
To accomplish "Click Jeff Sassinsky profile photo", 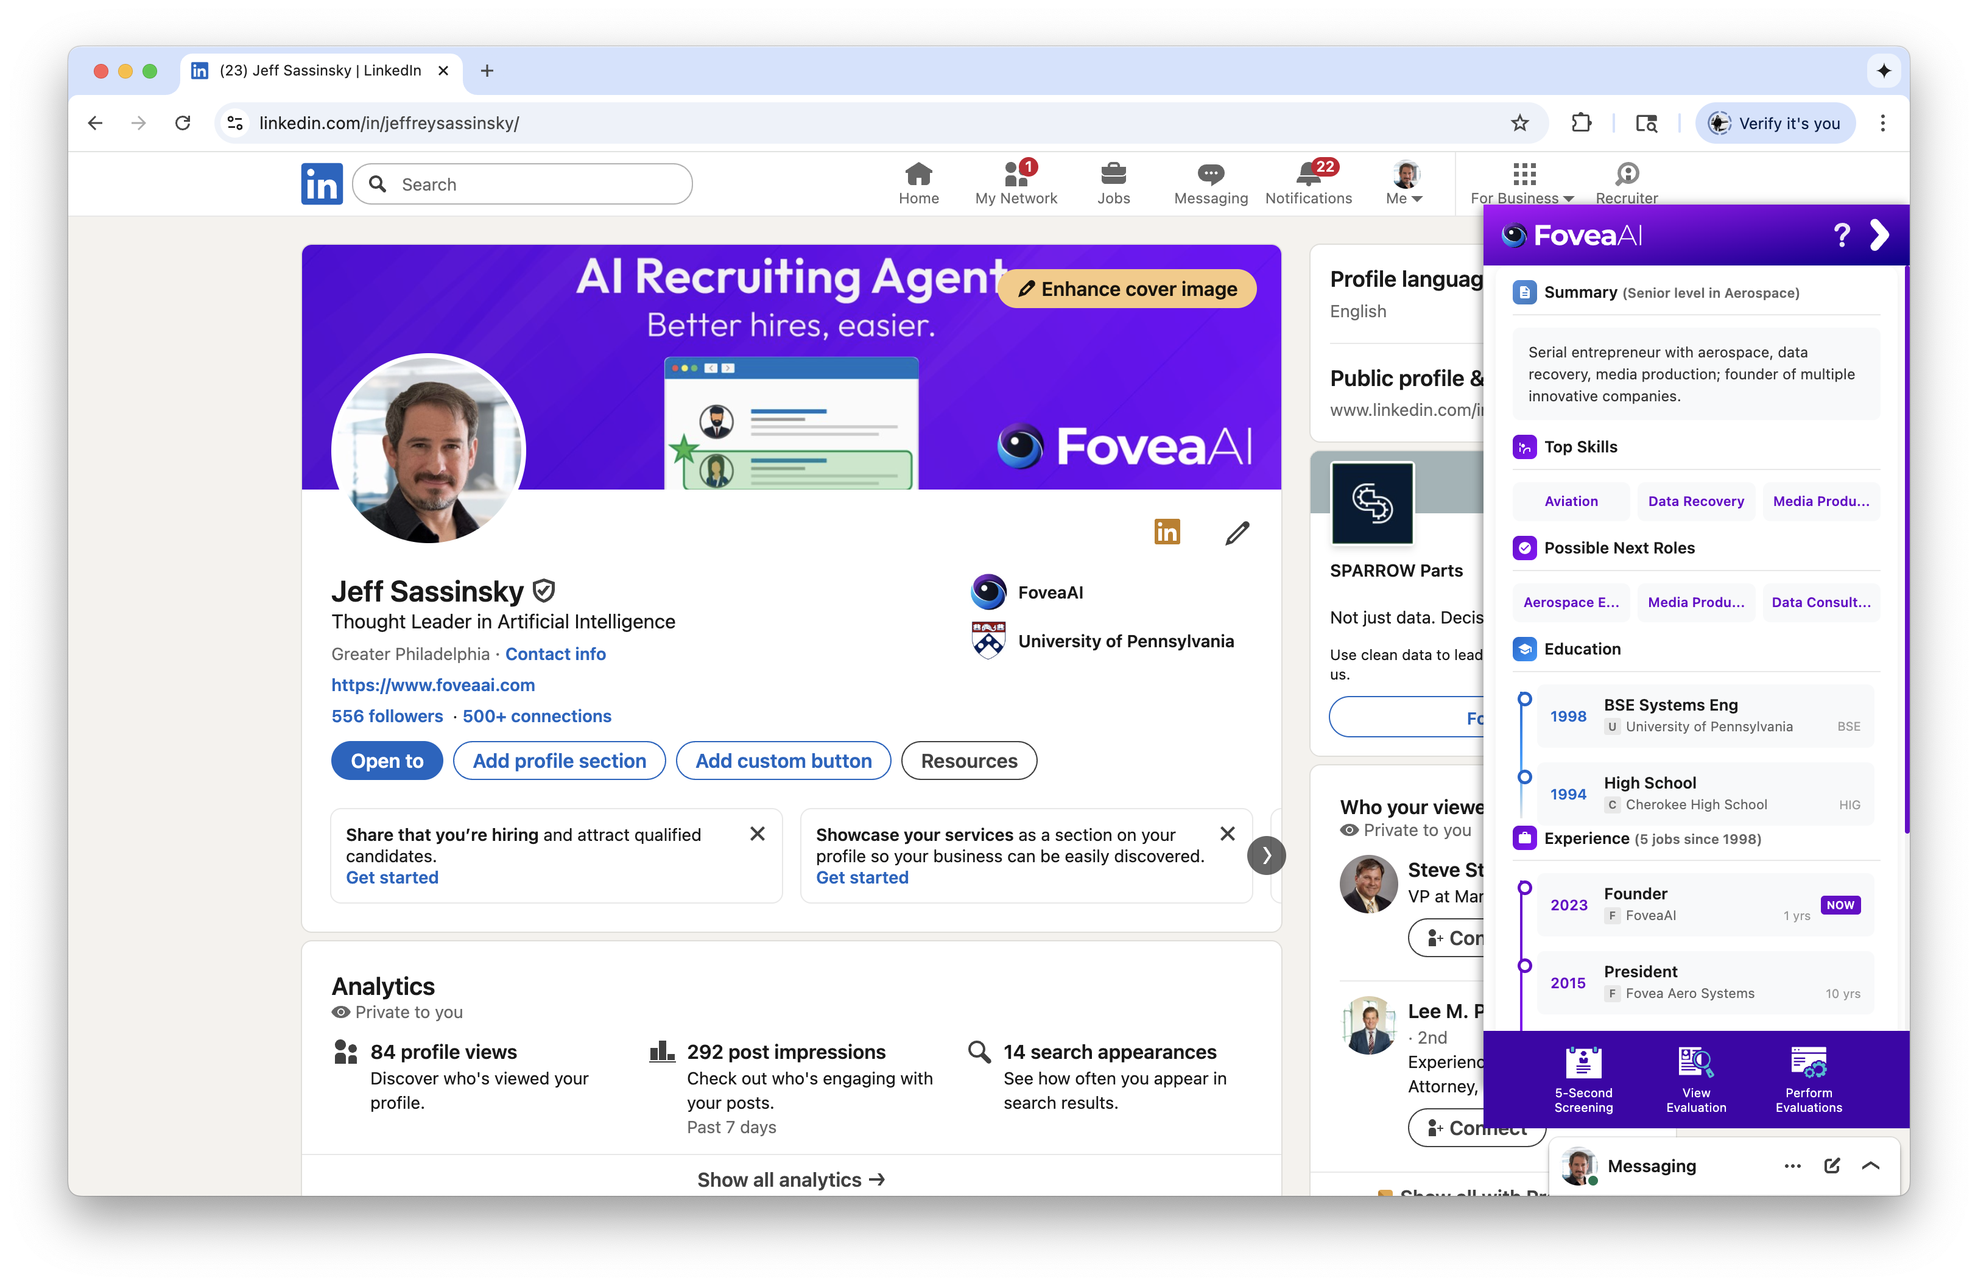I will tap(428, 449).
